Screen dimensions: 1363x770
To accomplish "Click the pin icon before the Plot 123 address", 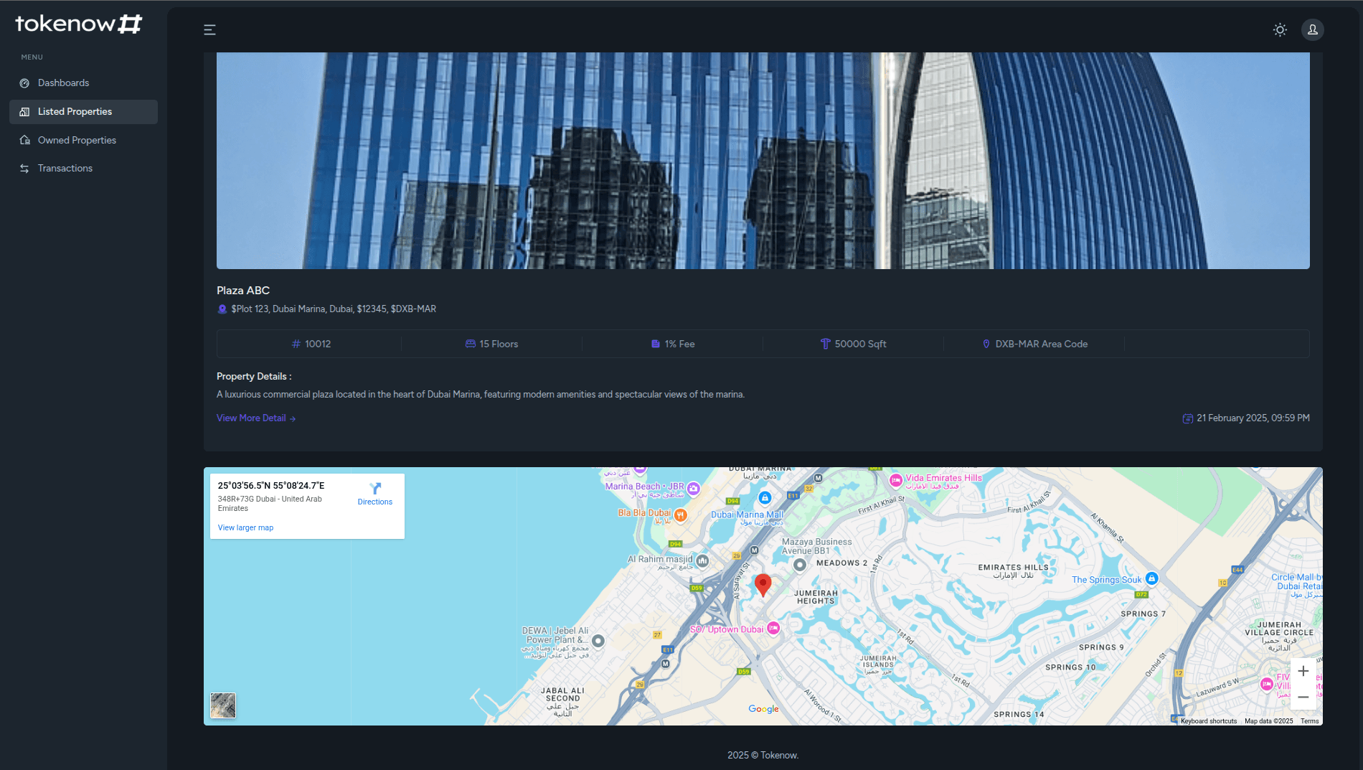I will point(222,309).
